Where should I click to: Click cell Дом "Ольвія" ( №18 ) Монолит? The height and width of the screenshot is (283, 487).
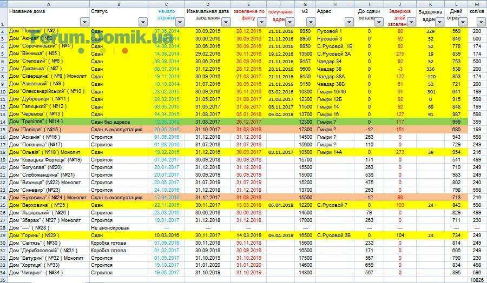(x=49, y=152)
